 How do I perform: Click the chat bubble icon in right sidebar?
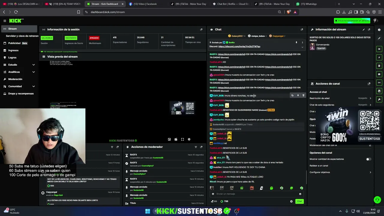(x=379, y=74)
